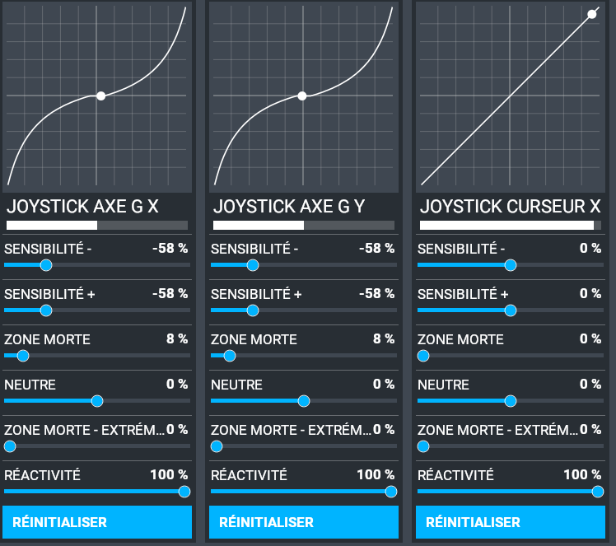The image size is (616, 546).
Task: Click the 100 % Réactivité value for Curseur X
Action: pos(582,474)
